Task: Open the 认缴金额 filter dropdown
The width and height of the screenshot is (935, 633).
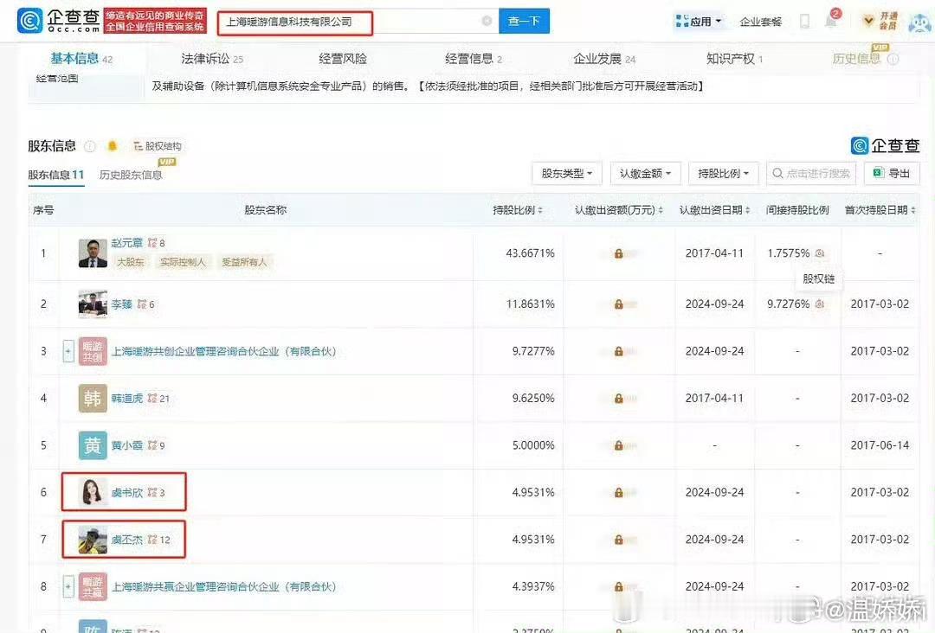Action: (x=645, y=173)
